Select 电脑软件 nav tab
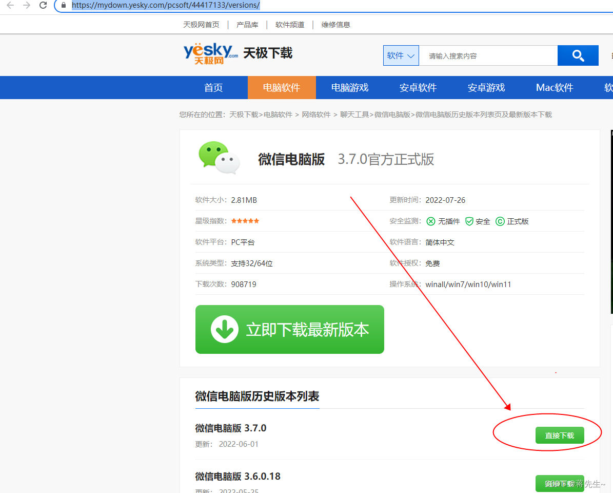Viewport: 613px width, 493px height. (282, 88)
